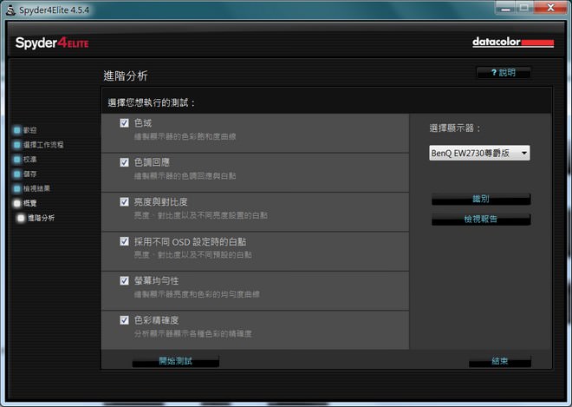The image size is (572, 407).
Task: Select 進階分析 in the sidebar tree
Action: (x=40, y=218)
